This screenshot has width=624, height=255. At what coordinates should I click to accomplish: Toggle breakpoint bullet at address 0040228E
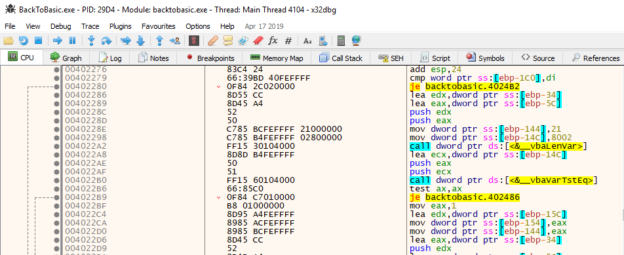point(57,129)
